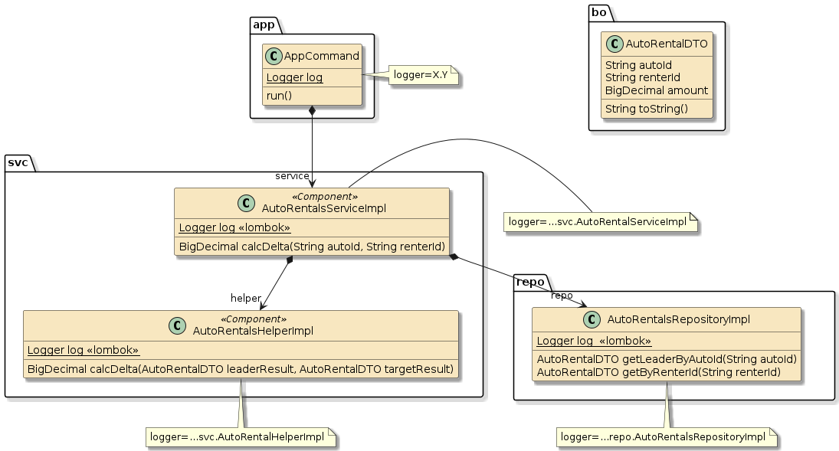The width and height of the screenshot is (839, 451).
Task: Click the run() method in AppCommand
Action: tap(280, 96)
